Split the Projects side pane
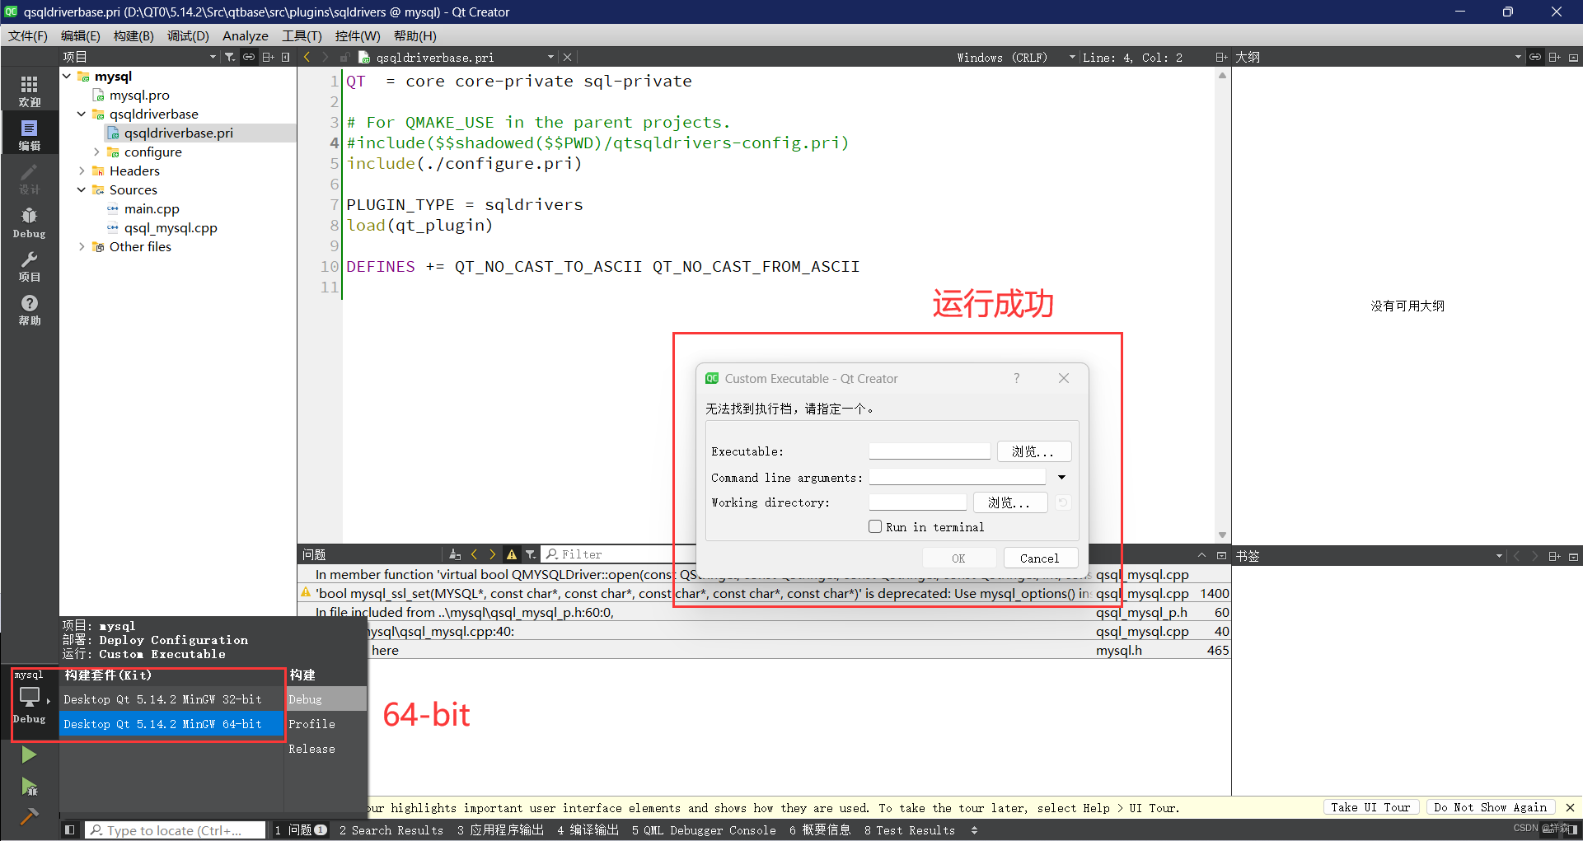 [268, 57]
